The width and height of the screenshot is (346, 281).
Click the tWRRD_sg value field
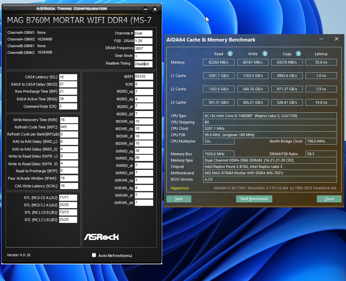coord(144,151)
